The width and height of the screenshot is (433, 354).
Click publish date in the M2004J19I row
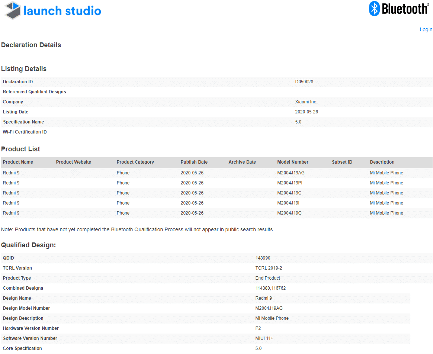(192, 203)
